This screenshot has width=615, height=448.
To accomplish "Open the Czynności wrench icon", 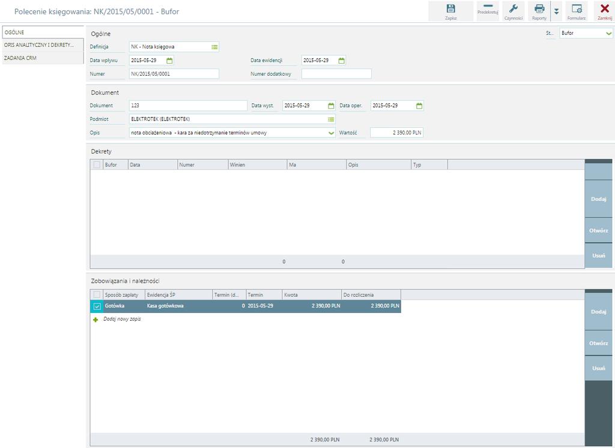I will coord(513,11).
